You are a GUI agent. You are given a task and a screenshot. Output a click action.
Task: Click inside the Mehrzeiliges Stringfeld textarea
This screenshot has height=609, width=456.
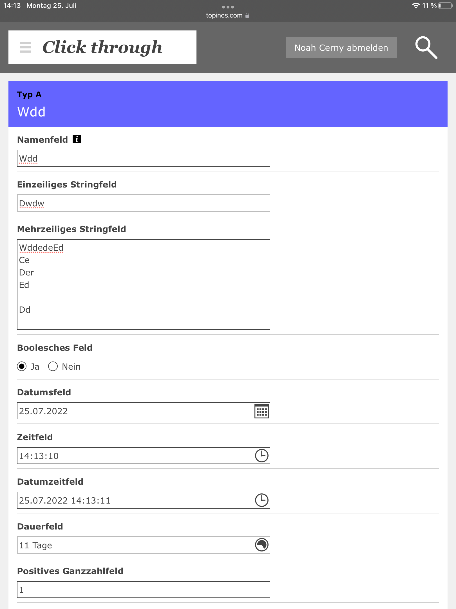click(144, 284)
